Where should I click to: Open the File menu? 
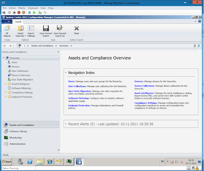coord(4,8)
